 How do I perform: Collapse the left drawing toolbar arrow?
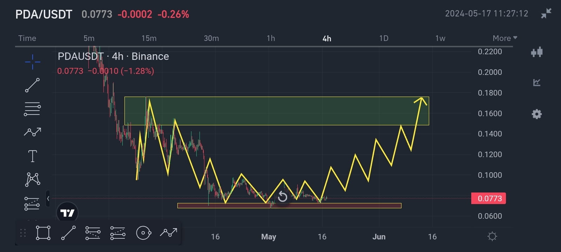48,198
